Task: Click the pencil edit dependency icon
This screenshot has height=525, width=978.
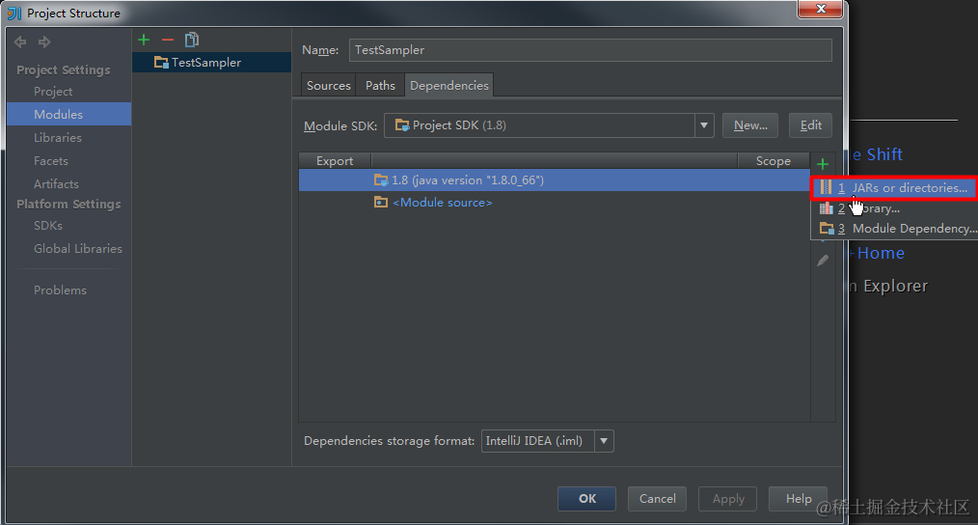Action: coord(823,261)
